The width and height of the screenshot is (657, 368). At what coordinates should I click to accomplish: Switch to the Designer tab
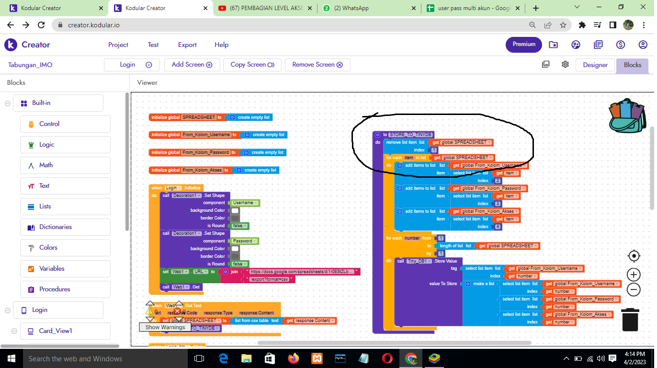coord(595,65)
